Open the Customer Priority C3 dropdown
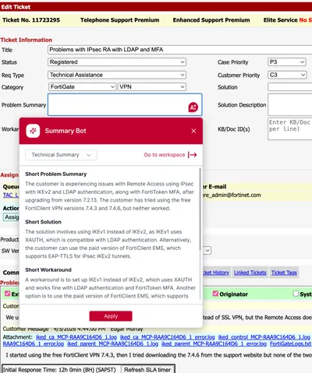The width and height of the screenshot is (312, 373). pos(287,75)
